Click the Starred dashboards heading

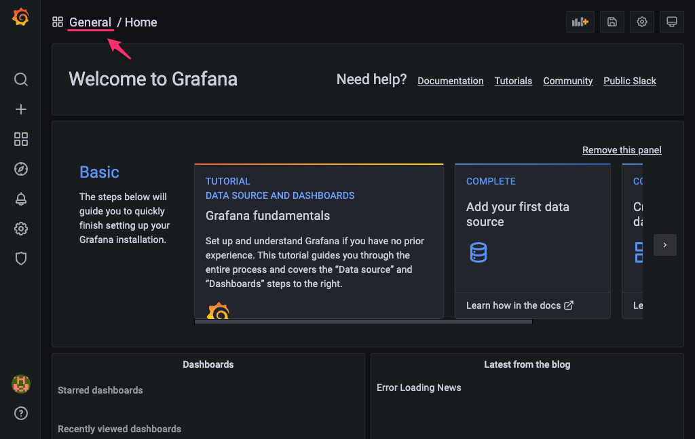point(100,390)
